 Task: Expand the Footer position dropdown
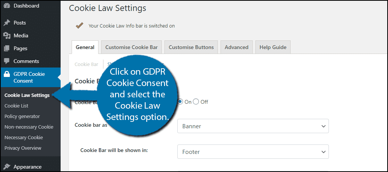253,152
